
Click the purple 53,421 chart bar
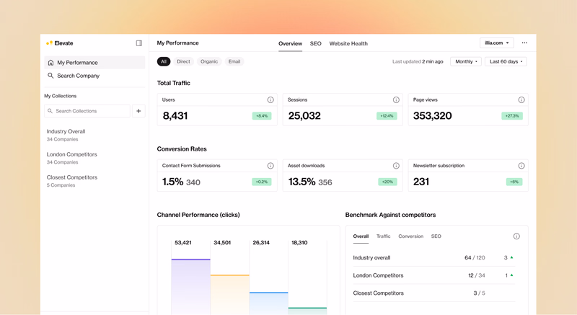click(190, 287)
